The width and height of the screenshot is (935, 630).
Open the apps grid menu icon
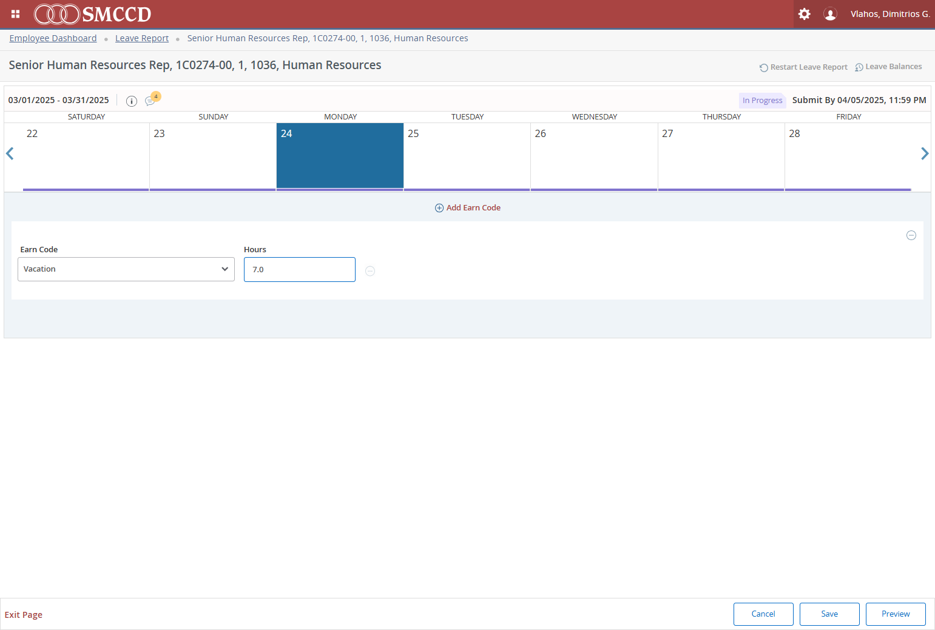click(x=16, y=14)
